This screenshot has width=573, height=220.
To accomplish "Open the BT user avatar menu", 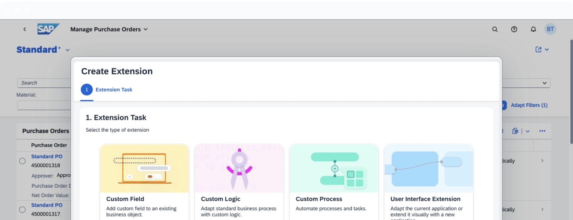I will pos(550,29).
